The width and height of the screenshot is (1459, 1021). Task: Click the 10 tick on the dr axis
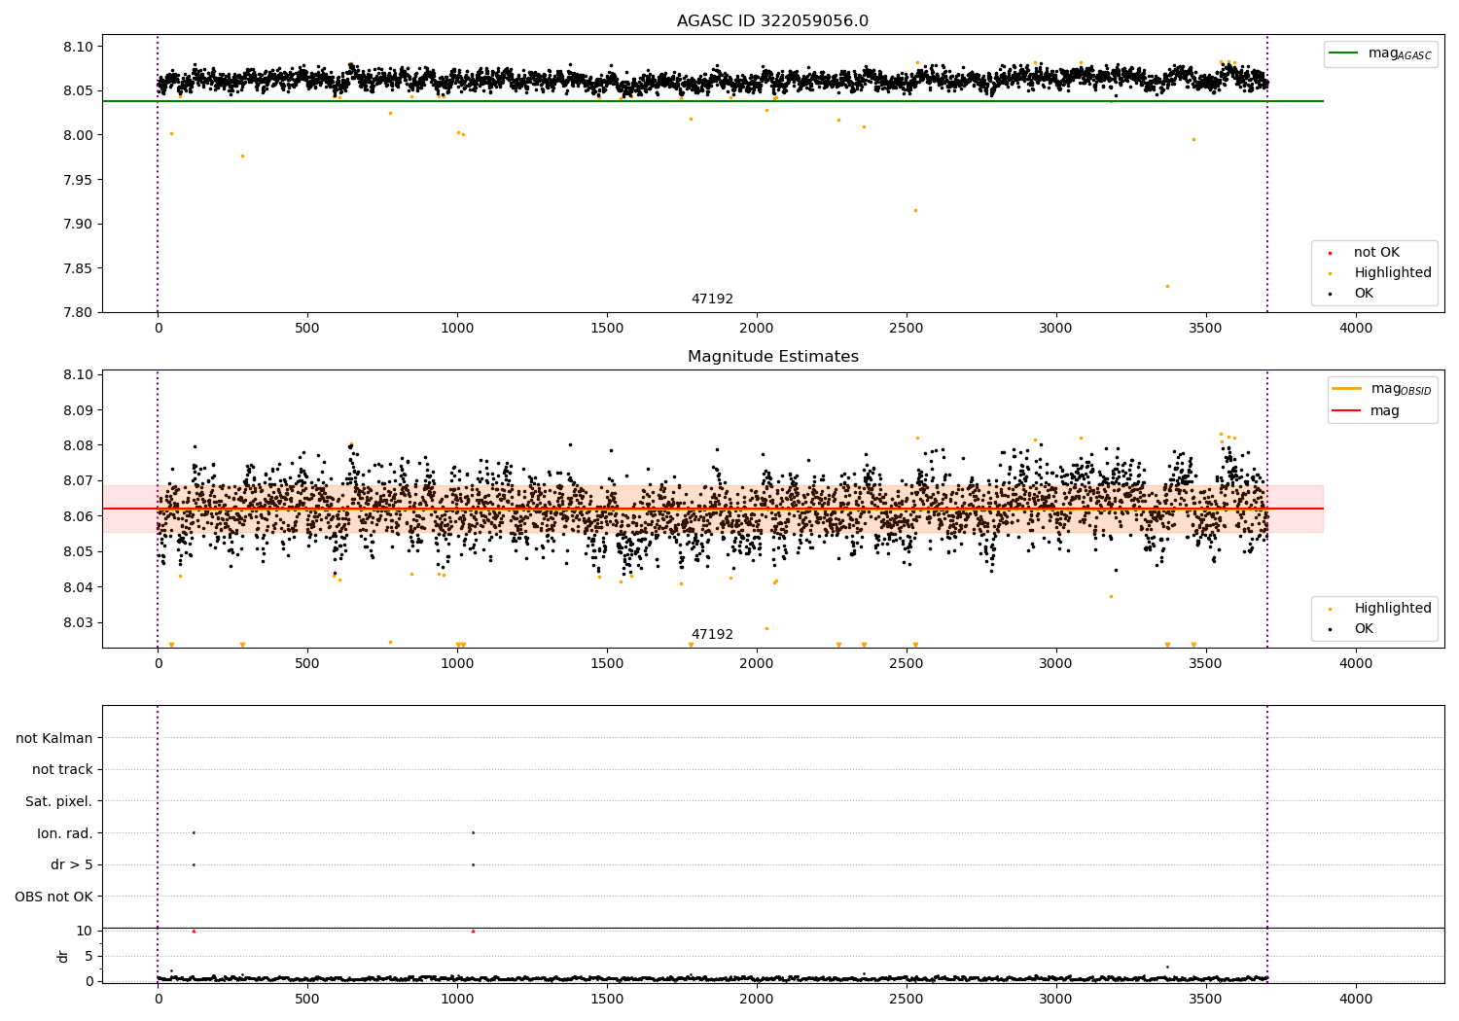tap(85, 931)
